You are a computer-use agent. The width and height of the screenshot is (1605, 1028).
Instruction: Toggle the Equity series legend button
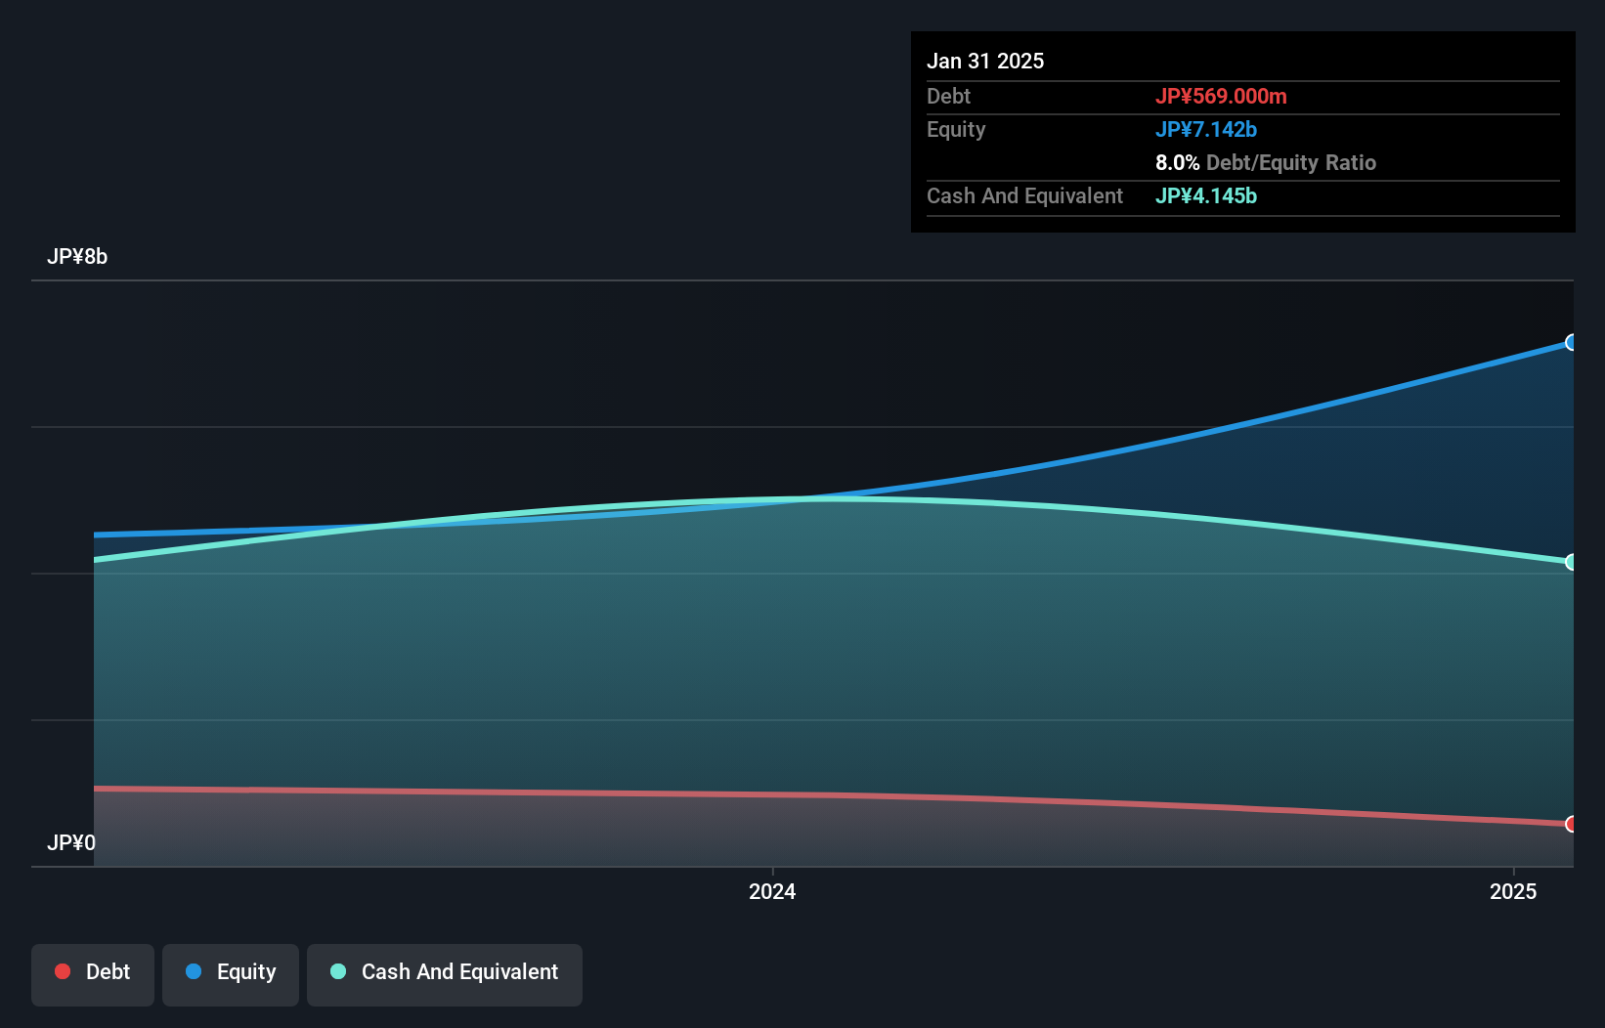(x=231, y=974)
